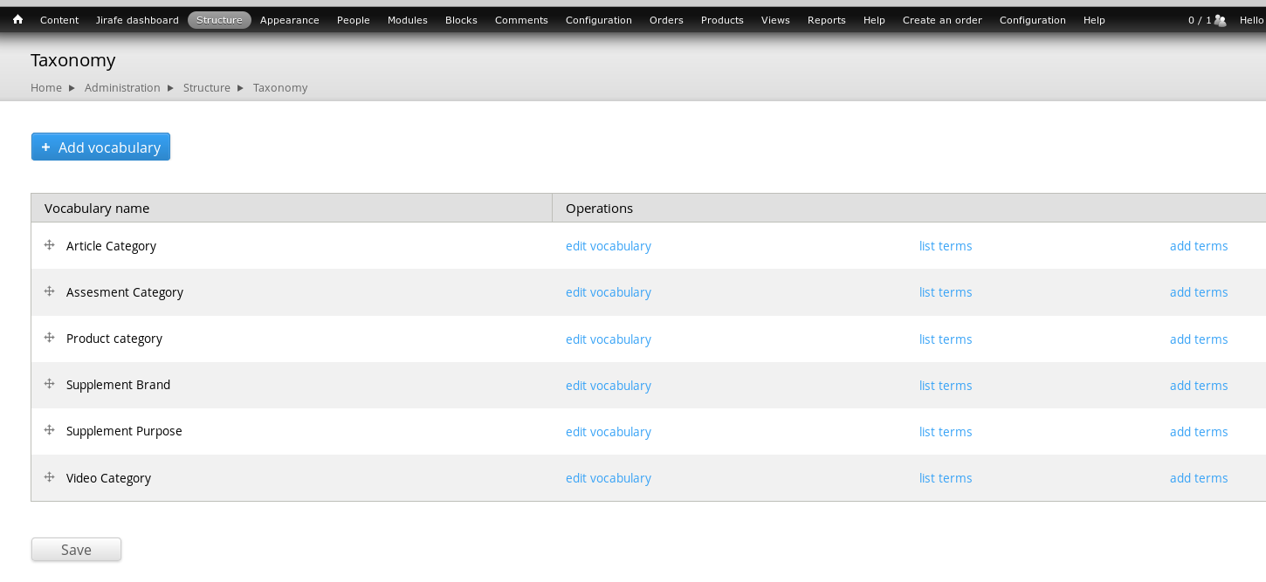Click the users icon beside 0 / 1
The width and height of the screenshot is (1266, 582).
(x=1221, y=20)
